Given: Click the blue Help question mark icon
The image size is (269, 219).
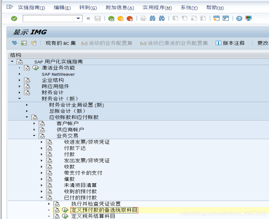Looking at the screenshot, I should tap(239, 18).
